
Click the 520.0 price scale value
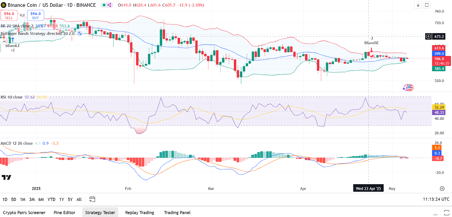tap(439, 81)
